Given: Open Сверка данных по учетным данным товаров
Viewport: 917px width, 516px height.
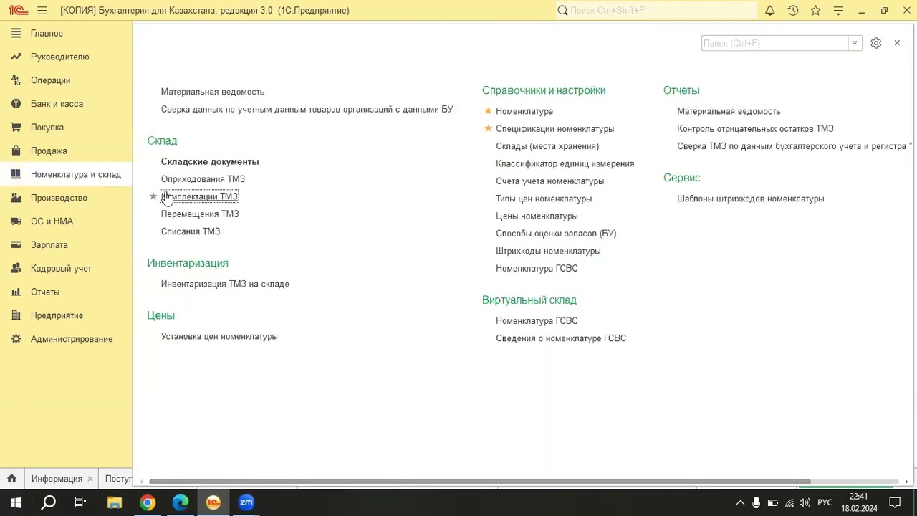Looking at the screenshot, I should pos(307,110).
